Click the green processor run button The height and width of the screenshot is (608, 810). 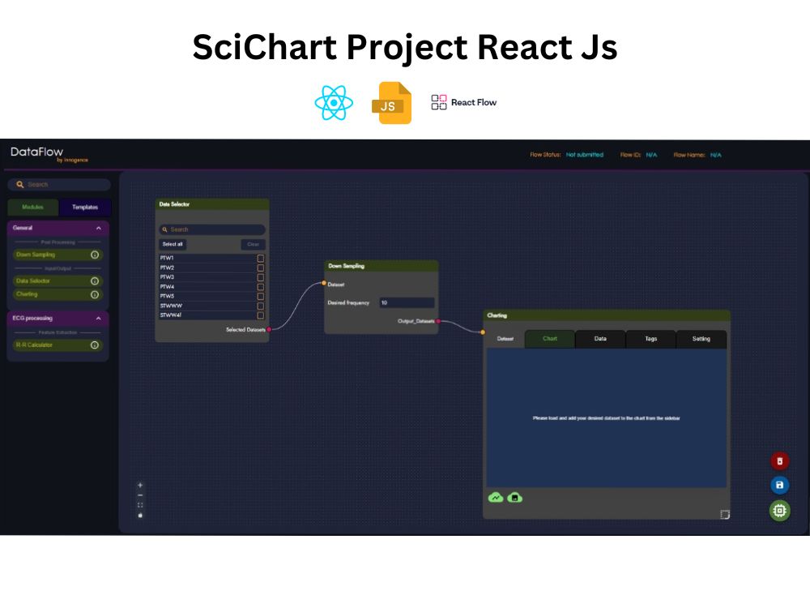point(780,511)
